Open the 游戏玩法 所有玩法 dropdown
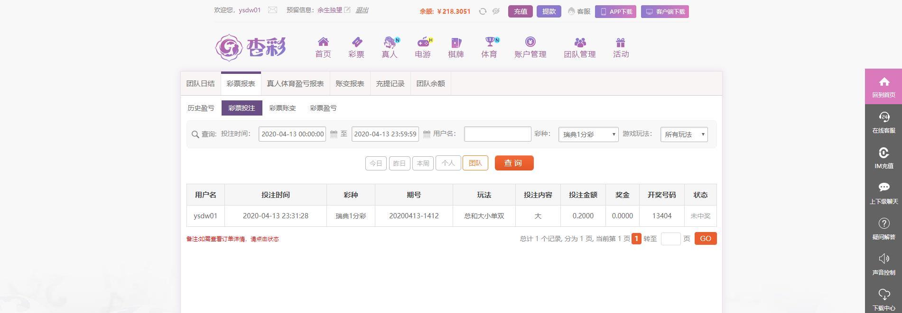This screenshot has width=902, height=313. pyautogui.click(x=684, y=134)
